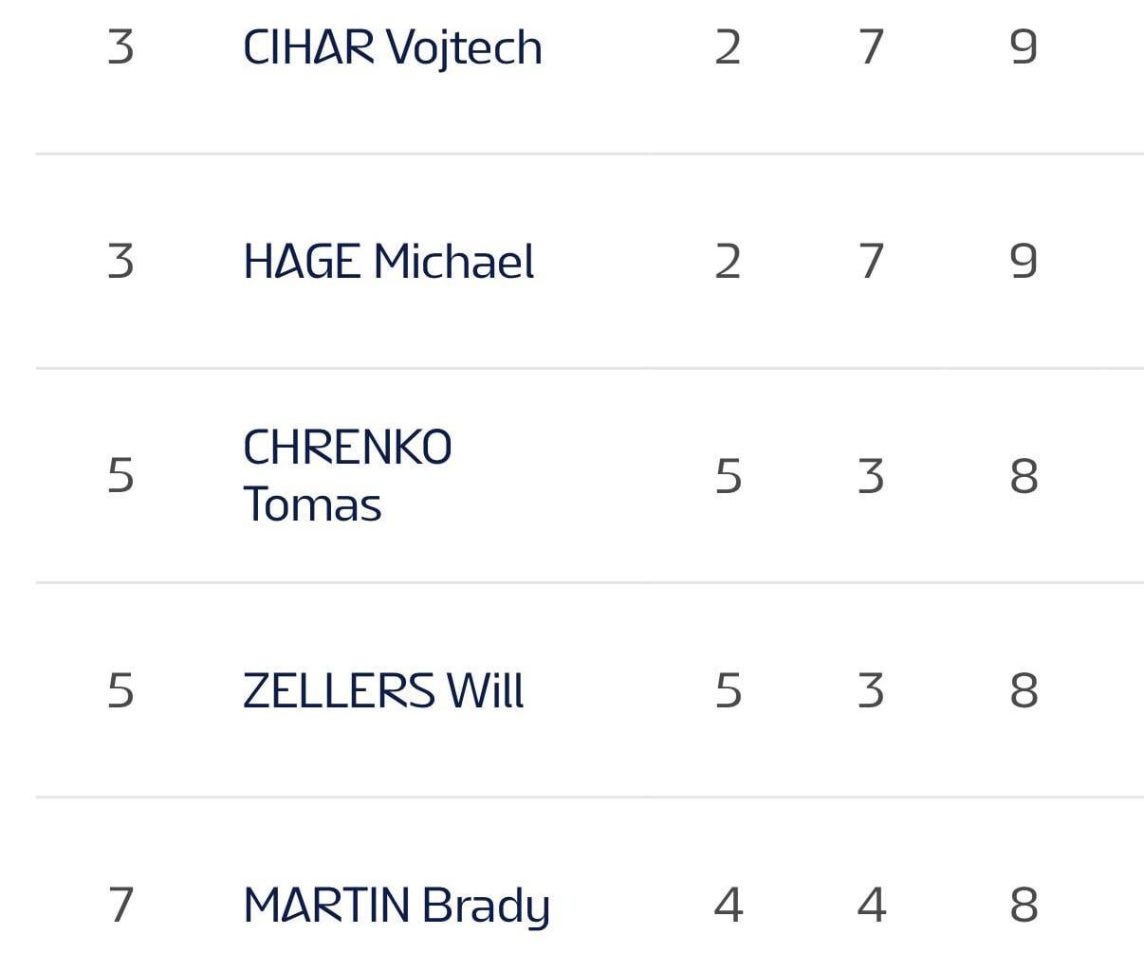
Task: Select total 8 in ZELLERS Will's row
Action: click(1024, 690)
